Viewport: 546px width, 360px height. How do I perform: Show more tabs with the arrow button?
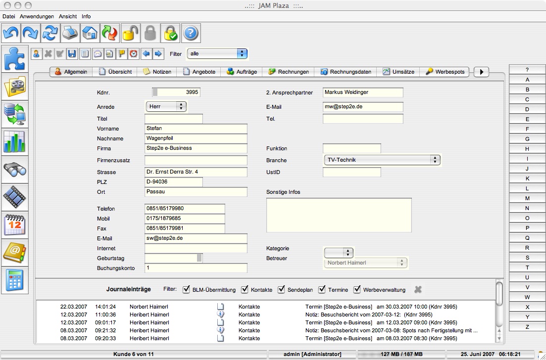(481, 72)
